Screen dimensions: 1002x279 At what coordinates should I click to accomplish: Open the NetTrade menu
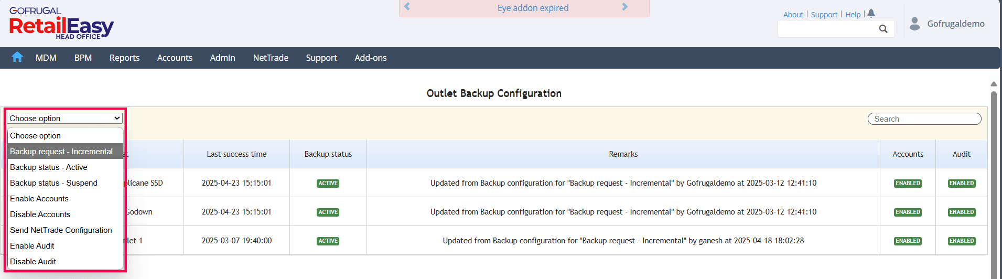[x=271, y=58]
